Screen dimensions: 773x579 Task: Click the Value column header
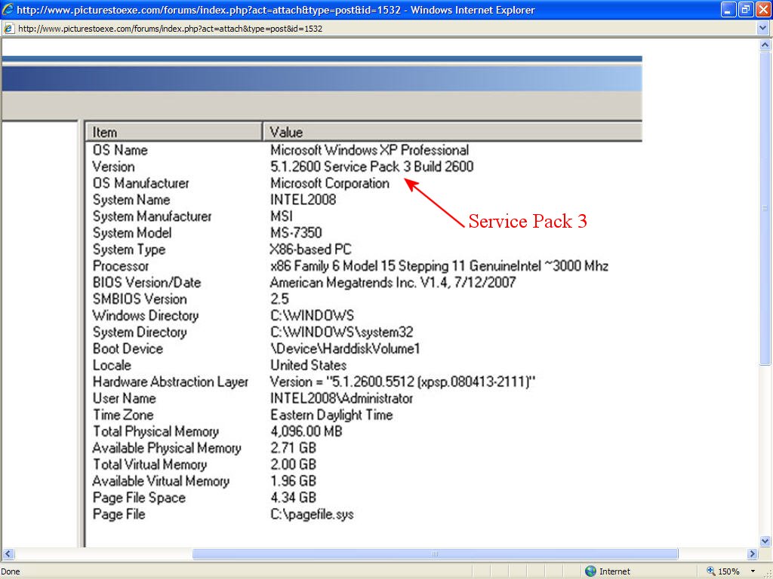453,132
